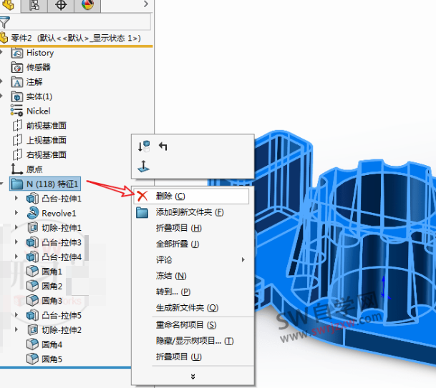Expand the context menu's hidden items chevron

(x=193, y=377)
